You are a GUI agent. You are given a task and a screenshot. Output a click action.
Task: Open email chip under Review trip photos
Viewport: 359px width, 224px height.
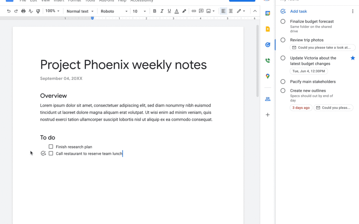[x=322, y=47]
